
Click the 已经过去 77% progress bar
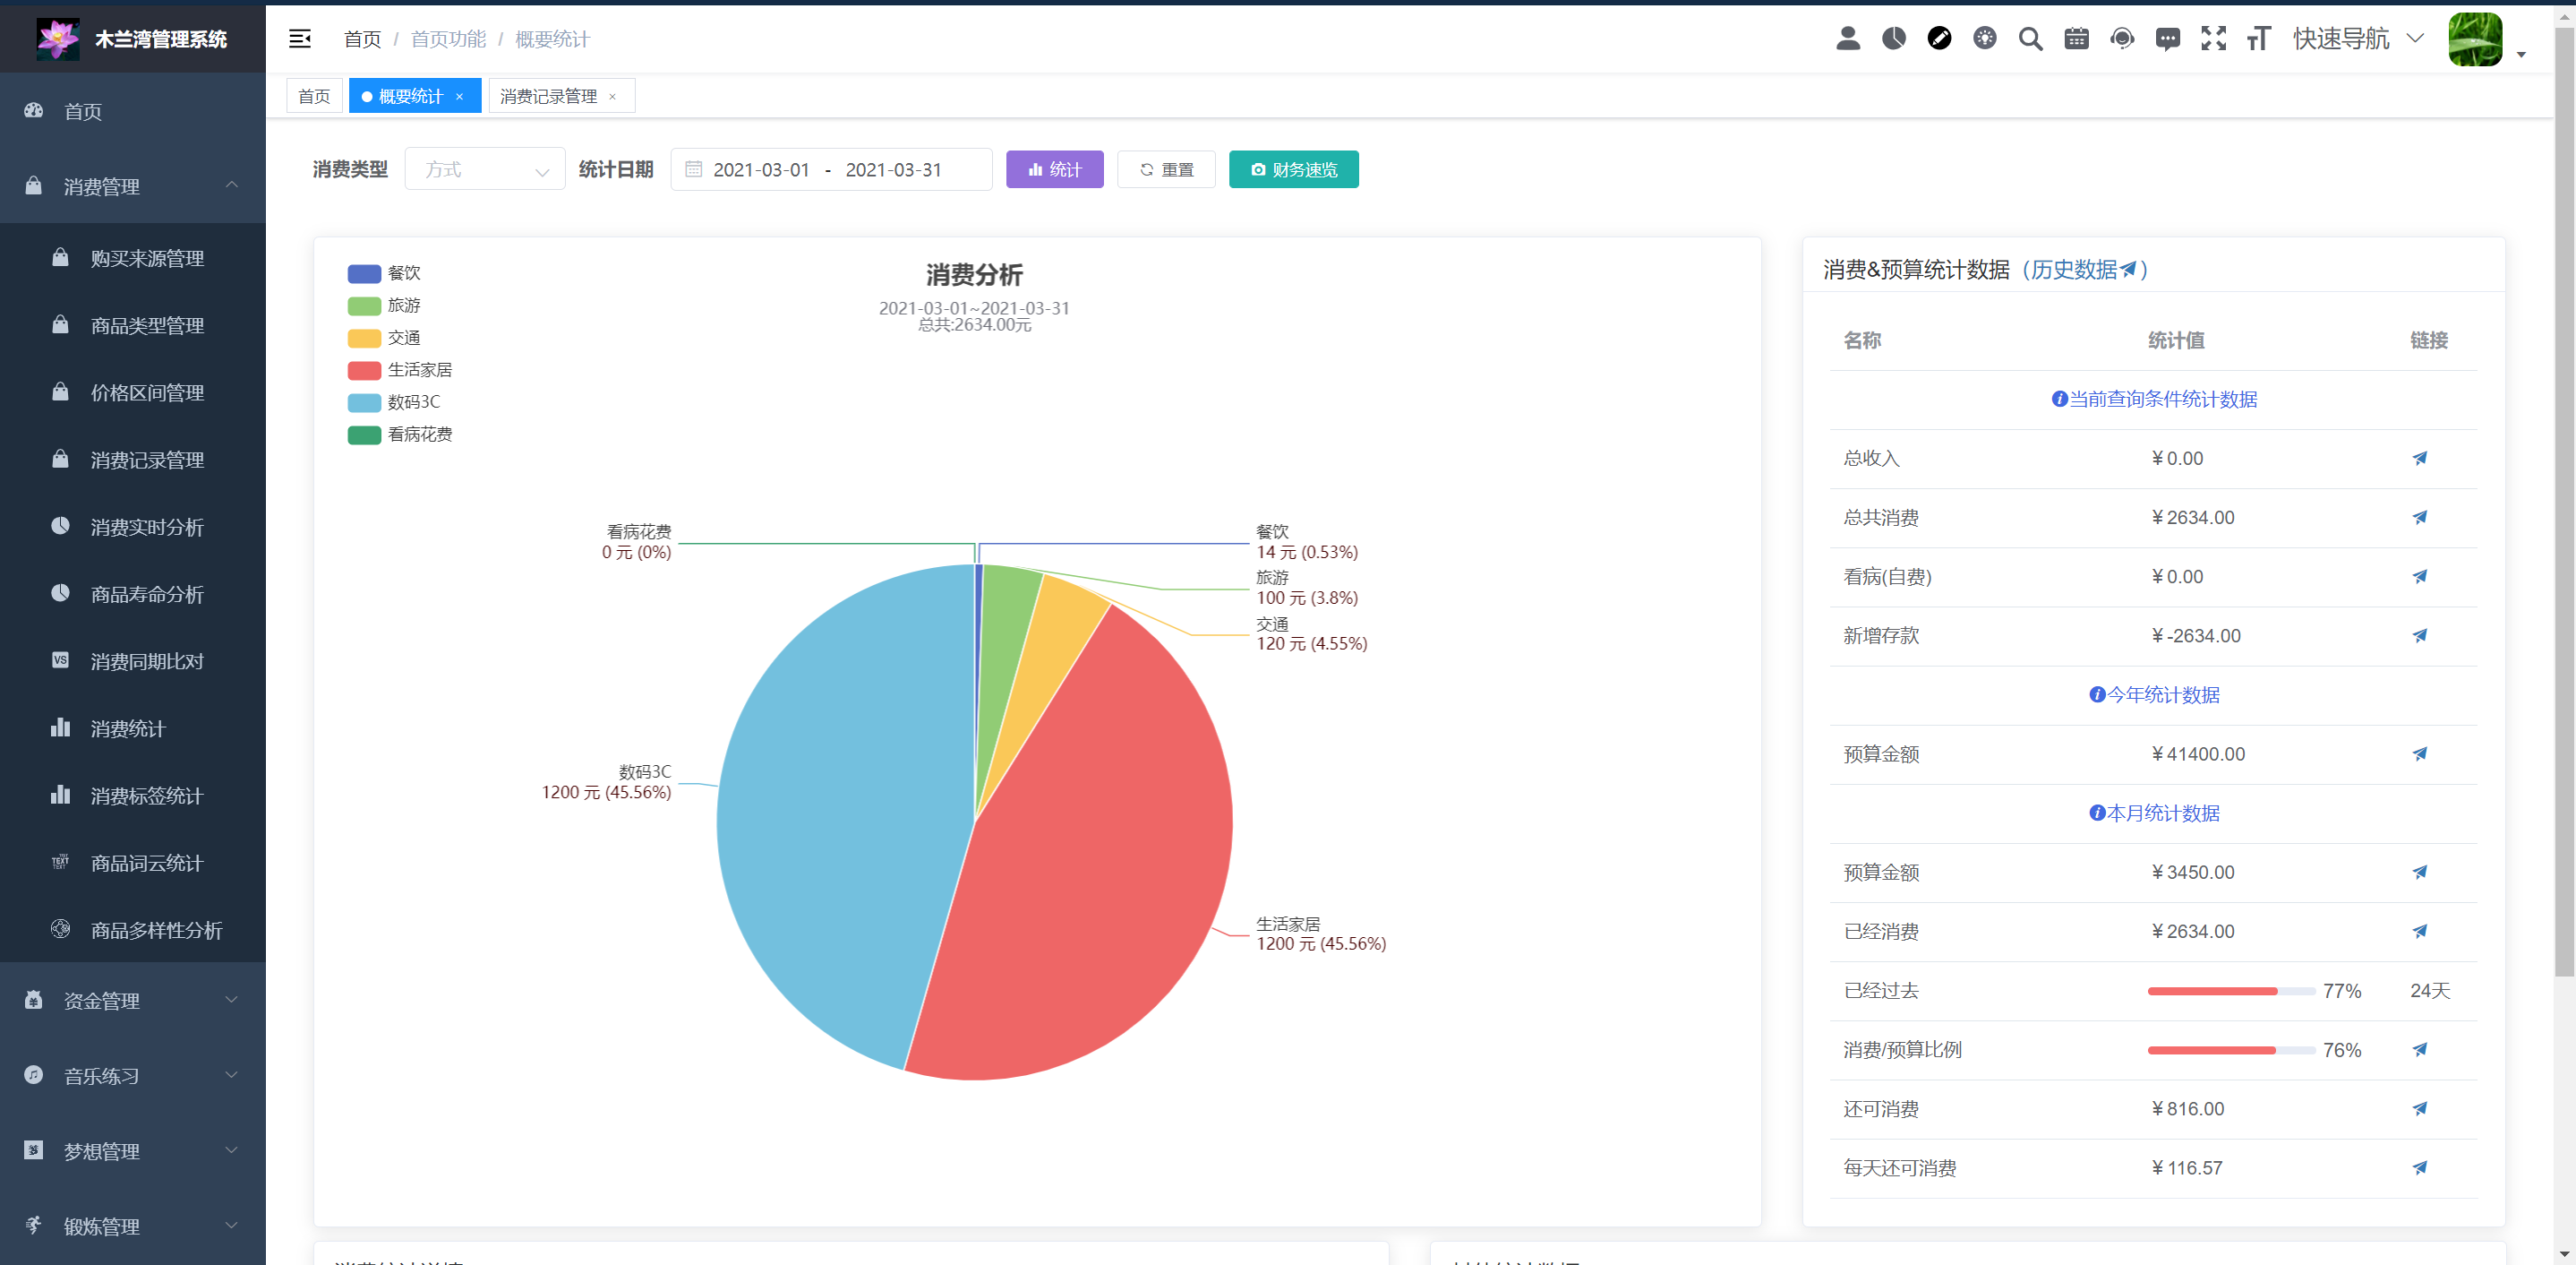coord(2231,991)
